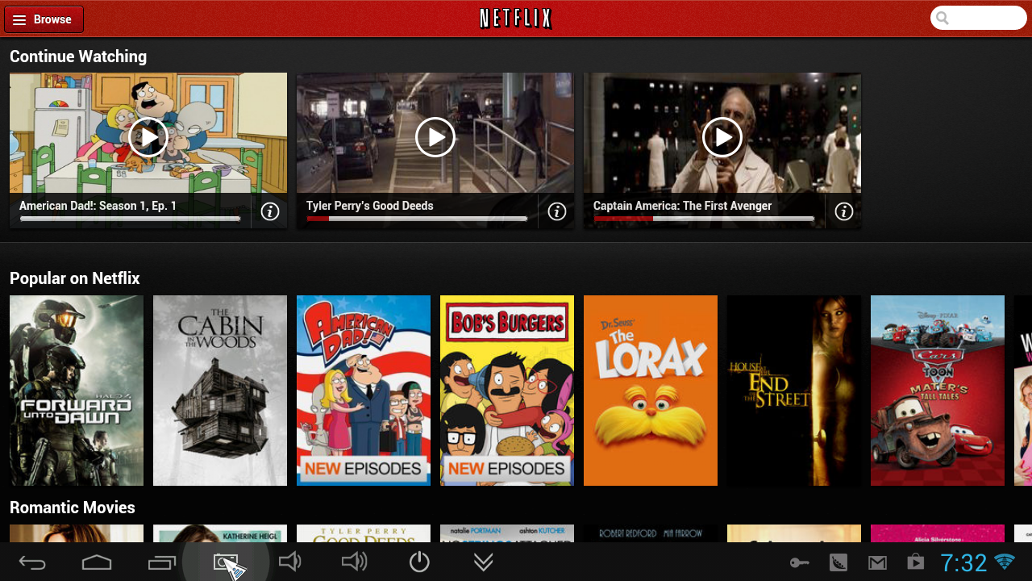
Task: Open the key notification icon
Action: tap(799, 562)
